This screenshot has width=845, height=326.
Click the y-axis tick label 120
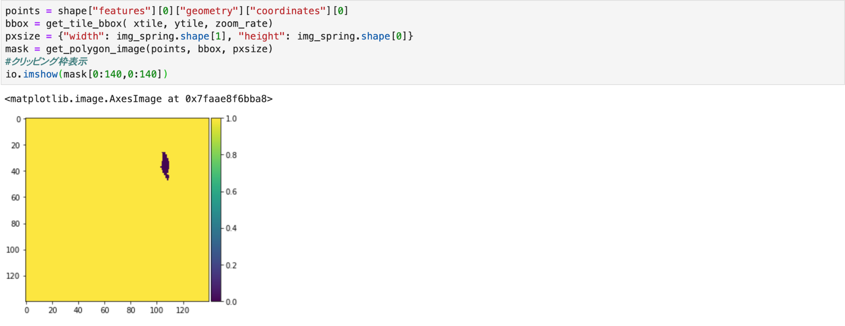(13, 276)
